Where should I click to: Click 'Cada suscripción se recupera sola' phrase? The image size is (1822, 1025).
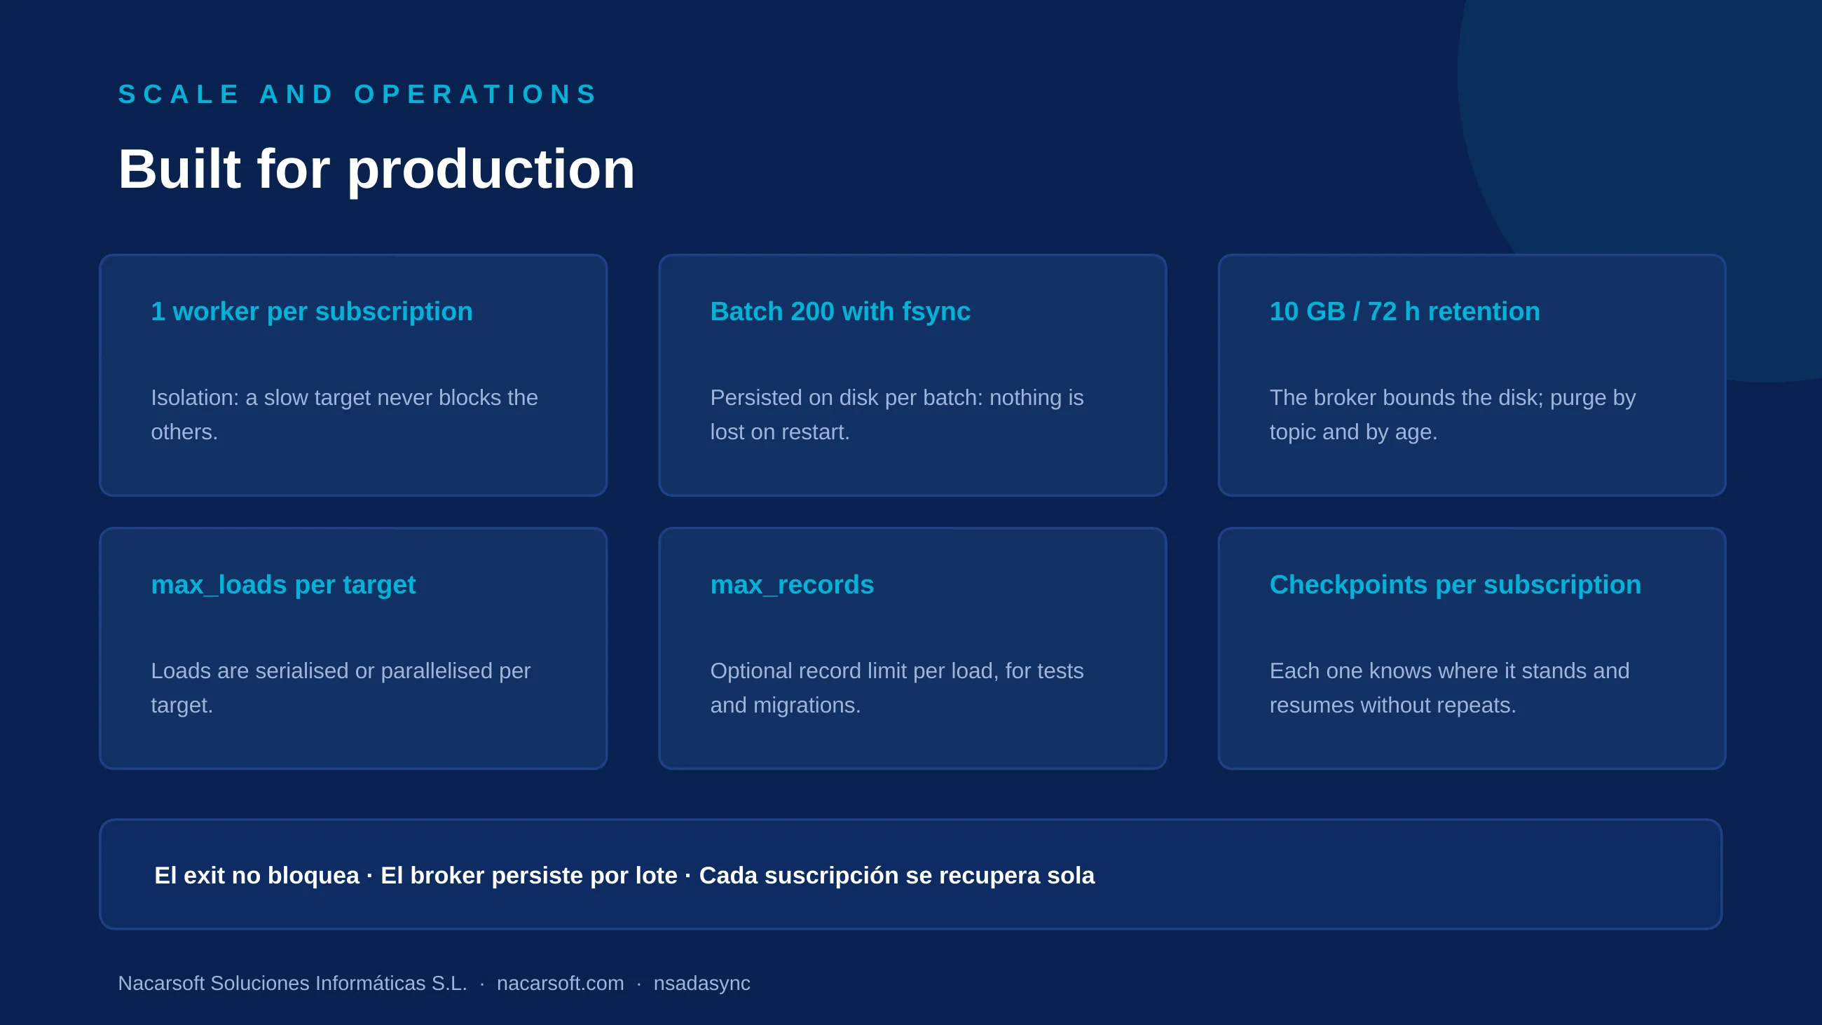[897, 875]
